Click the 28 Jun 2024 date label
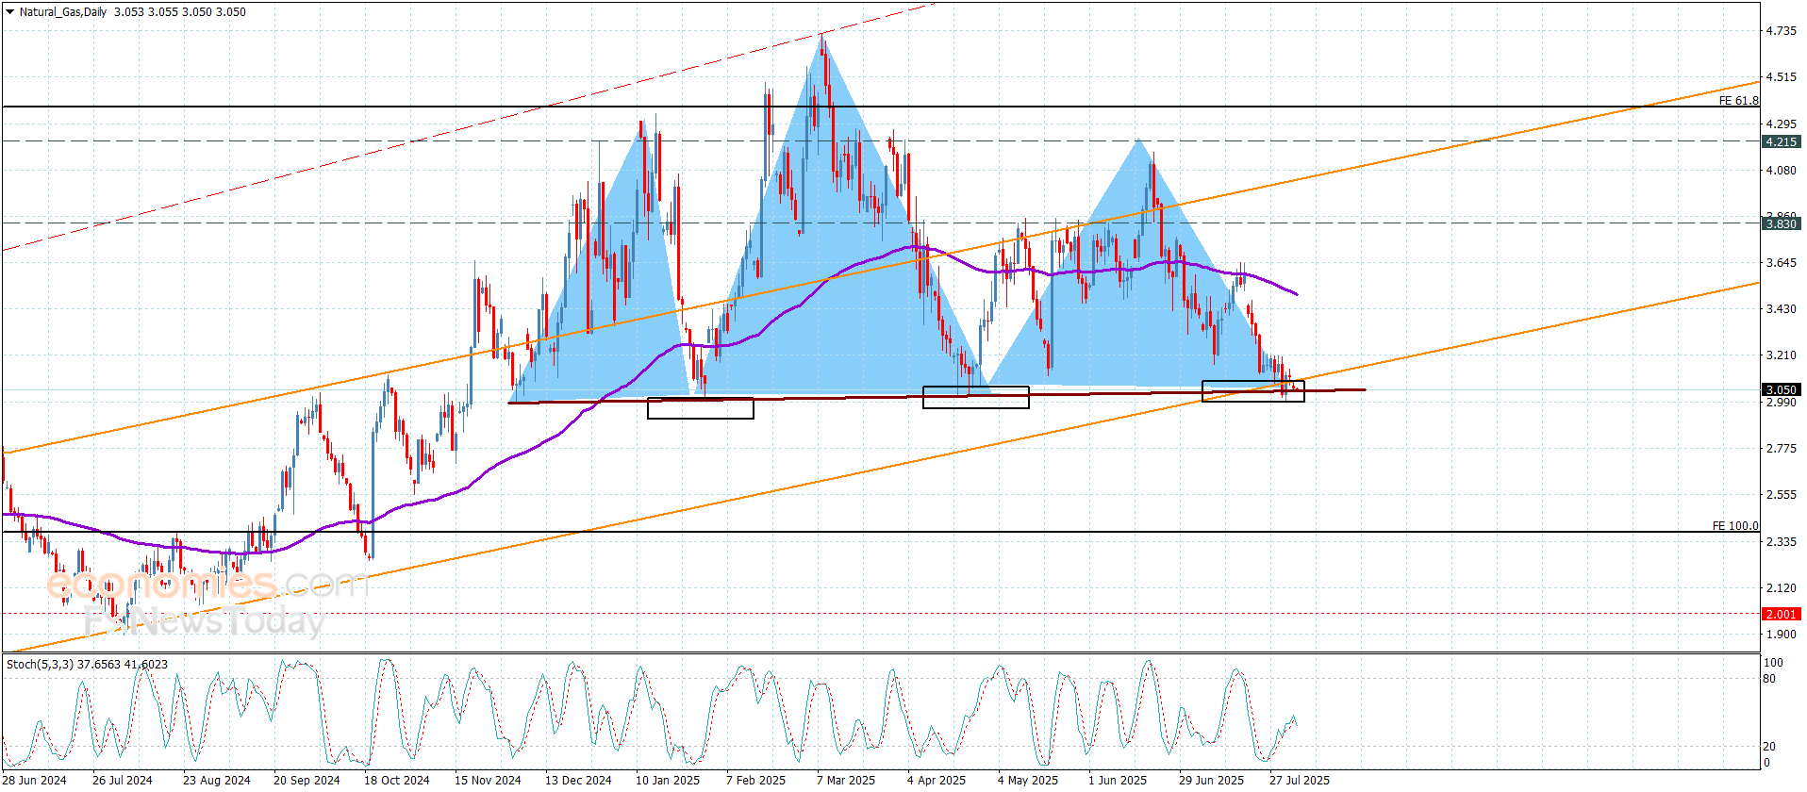 tap(36, 780)
